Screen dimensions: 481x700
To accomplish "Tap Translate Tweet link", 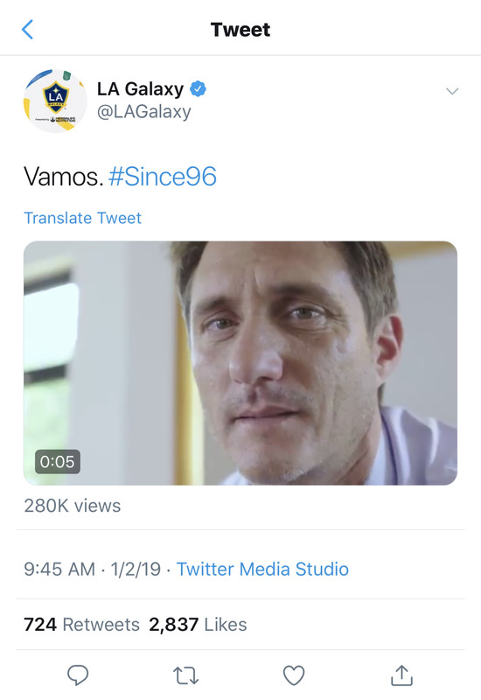I will pos(82,218).
